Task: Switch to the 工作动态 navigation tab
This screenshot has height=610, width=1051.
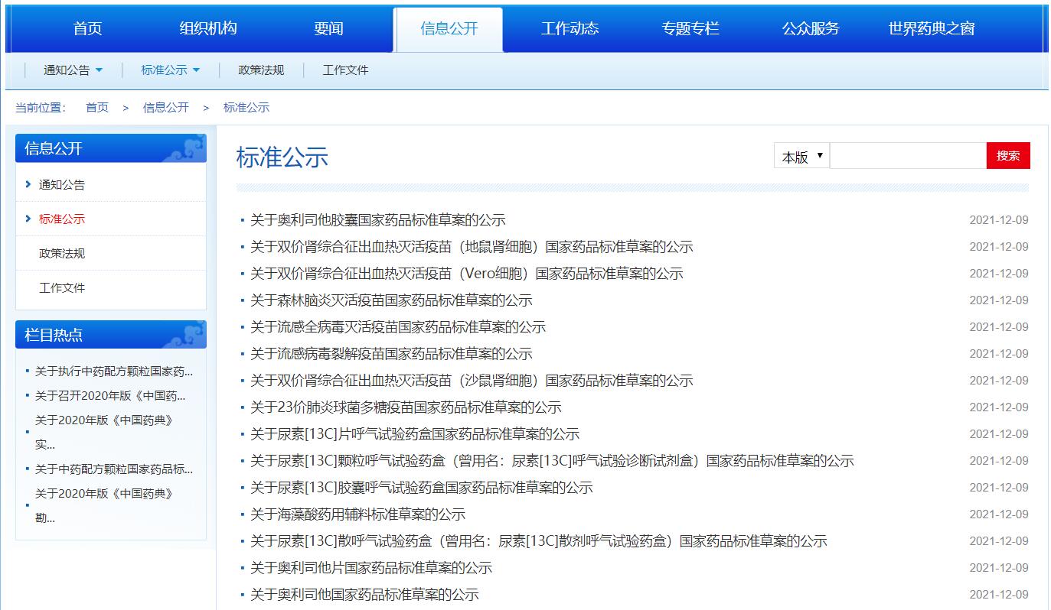Action: (x=570, y=29)
